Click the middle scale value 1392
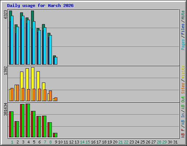The height and width of the screenshot is (146, 187). (x=5, y=70)
